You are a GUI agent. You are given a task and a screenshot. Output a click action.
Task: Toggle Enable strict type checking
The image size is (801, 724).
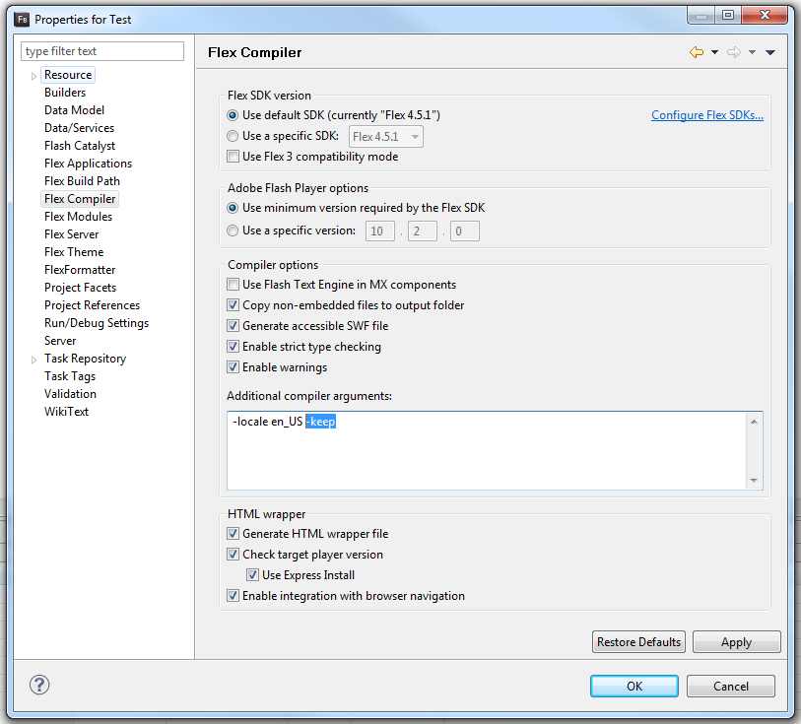233,346
